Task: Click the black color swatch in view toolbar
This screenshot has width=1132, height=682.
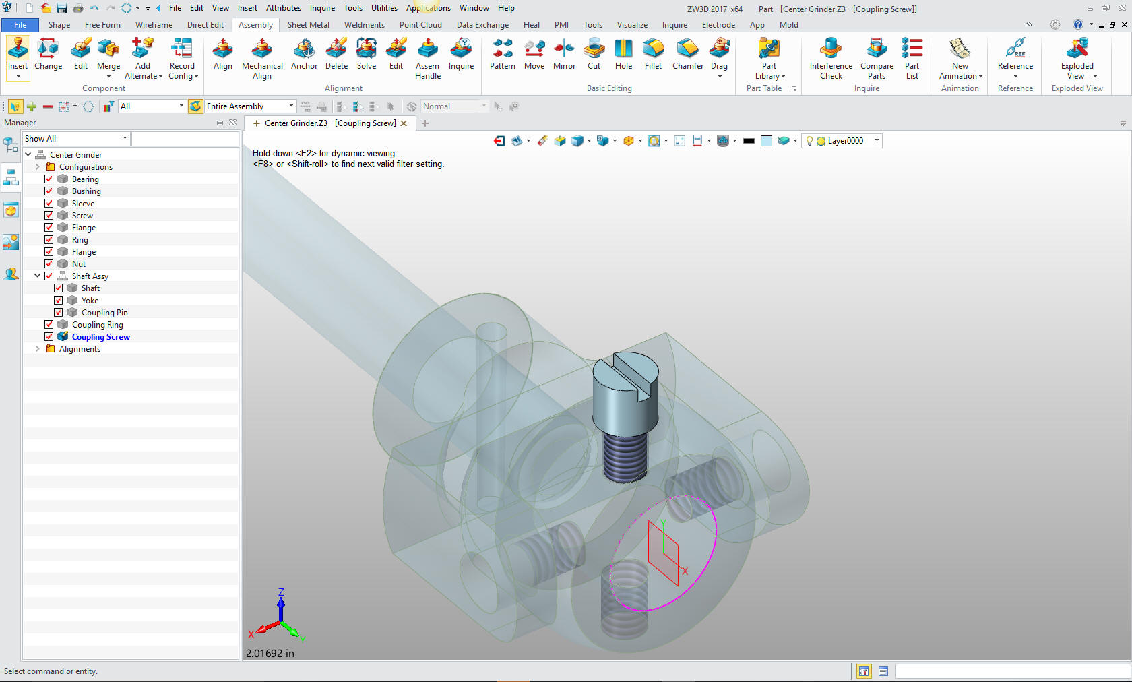Action: [749, 141]
